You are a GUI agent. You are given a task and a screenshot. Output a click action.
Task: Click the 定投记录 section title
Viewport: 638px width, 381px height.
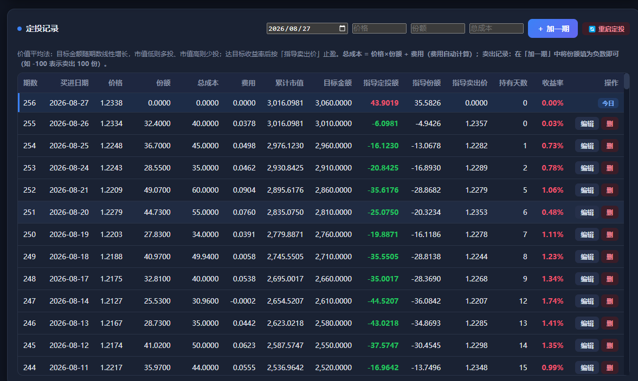(x=42, y=29)
